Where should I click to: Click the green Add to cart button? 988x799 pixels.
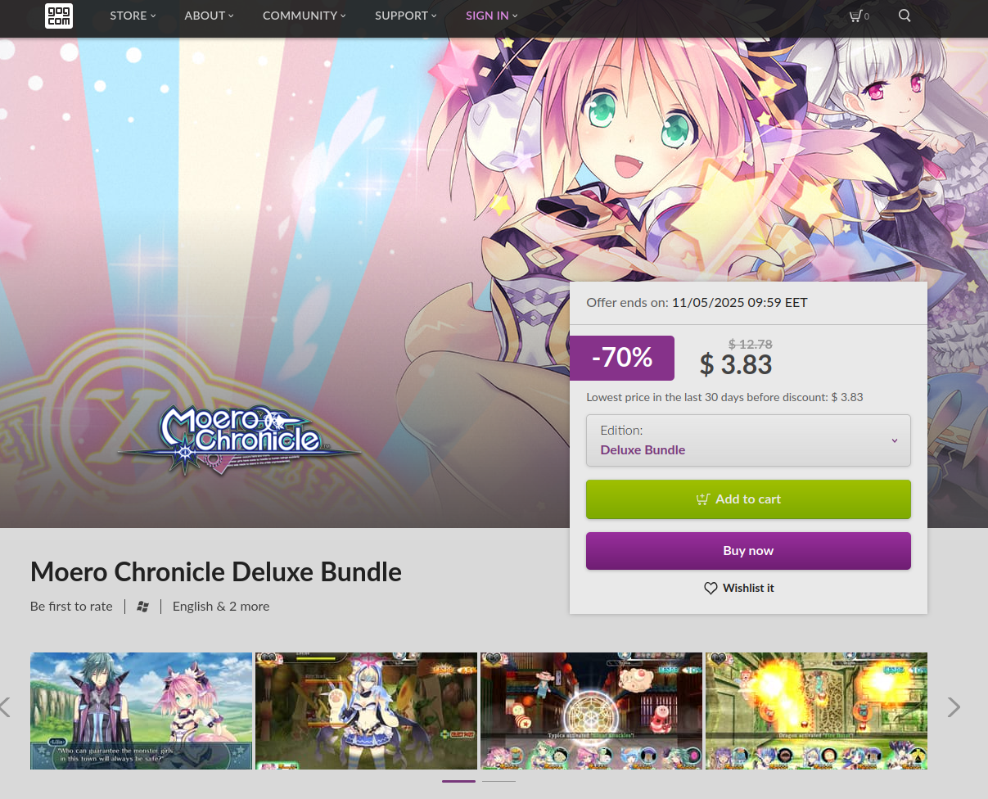[x=748, y=499]
